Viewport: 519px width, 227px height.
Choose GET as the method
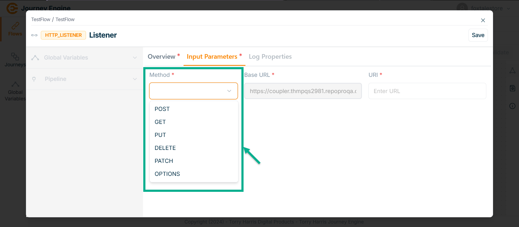160,122
